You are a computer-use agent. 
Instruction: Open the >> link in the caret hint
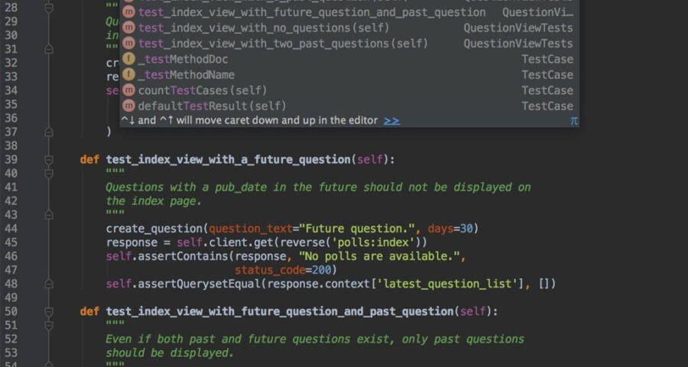point(391,120)
